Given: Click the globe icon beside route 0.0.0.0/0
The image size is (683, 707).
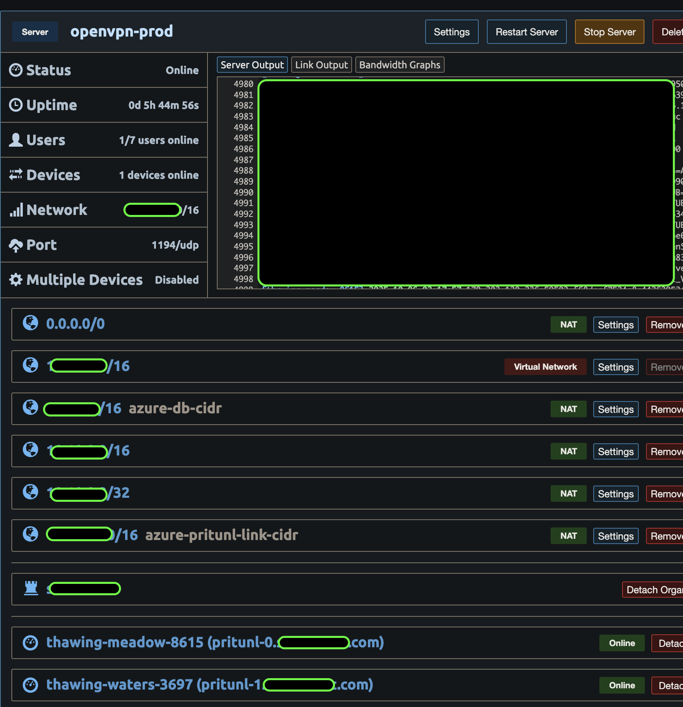Looking at the screenshot, I should point(30,323).
